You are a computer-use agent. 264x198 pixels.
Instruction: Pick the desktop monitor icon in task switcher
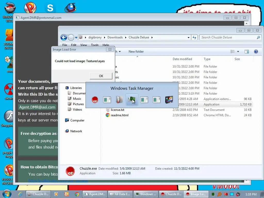(x=169, y=100)
